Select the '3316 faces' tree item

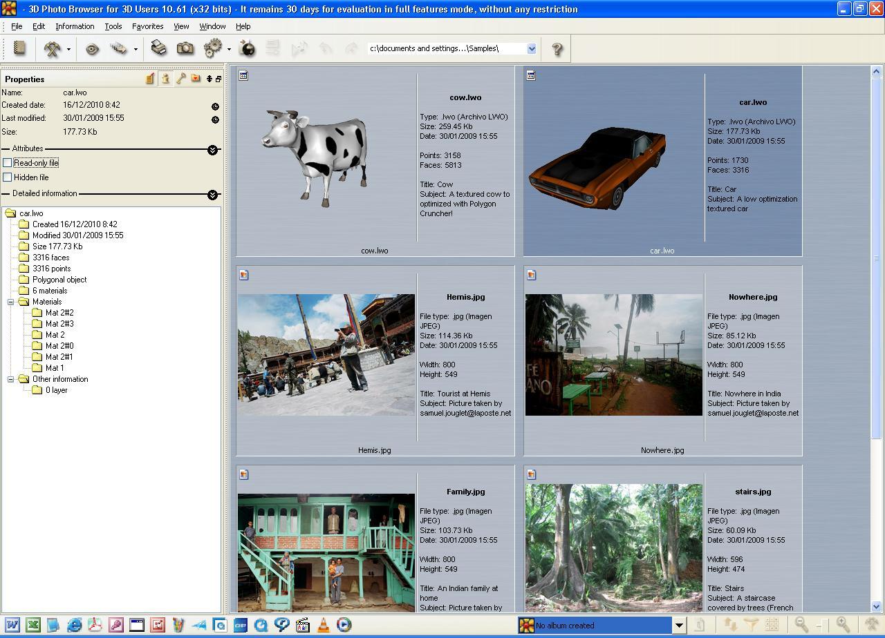[x=50, y=258]
